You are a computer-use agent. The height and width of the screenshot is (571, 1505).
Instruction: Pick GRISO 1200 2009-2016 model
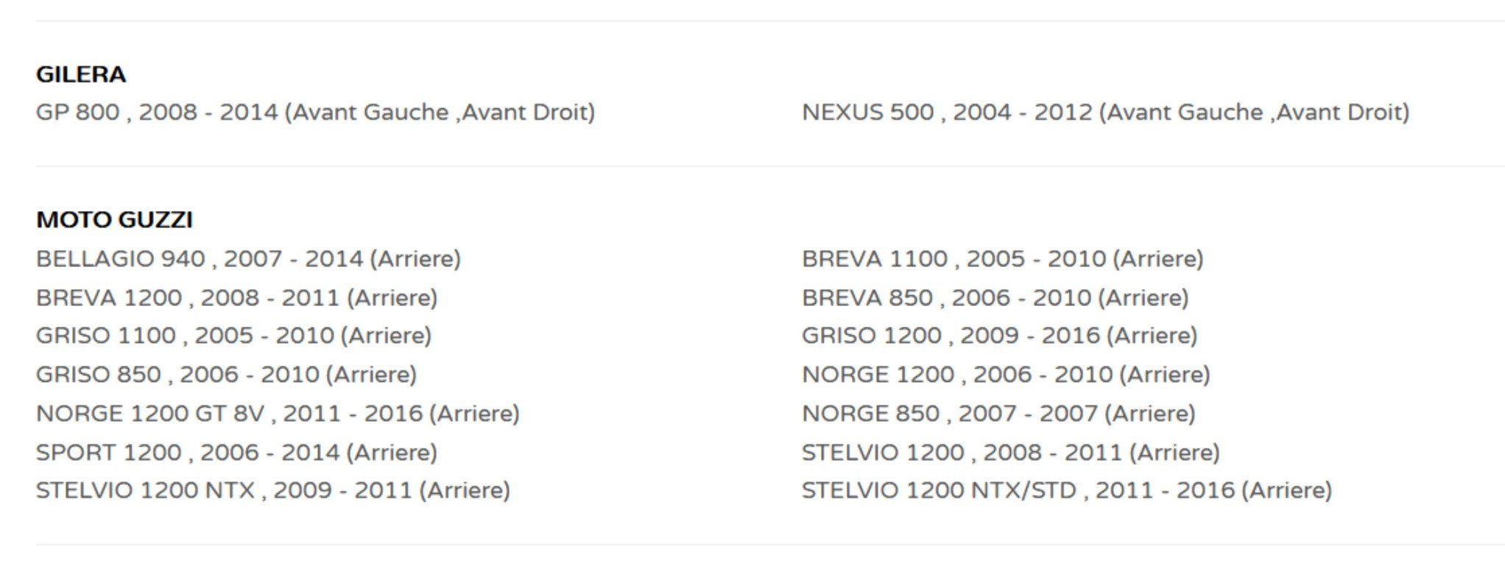pyautogui.click(x=999, y=336)
